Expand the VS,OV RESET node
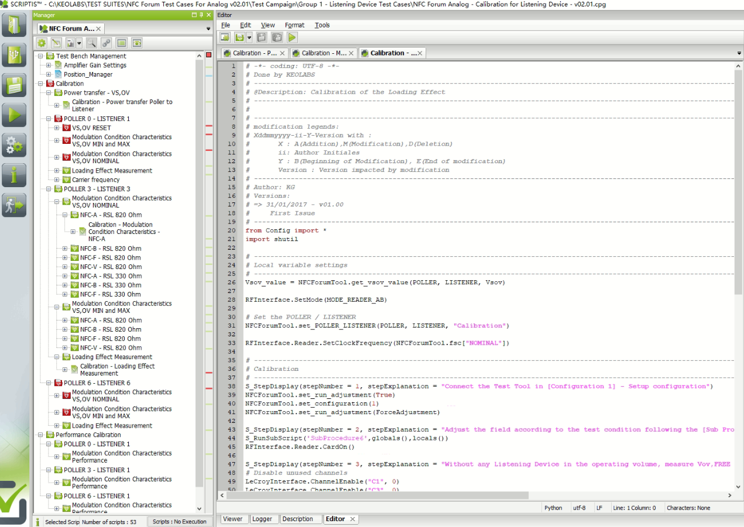 pos(57,128)
